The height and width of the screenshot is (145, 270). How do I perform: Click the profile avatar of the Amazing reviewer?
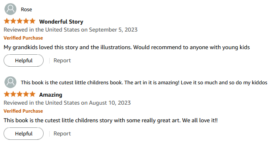(x=10, y=82)
